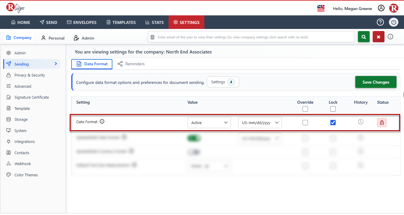Screen dimensions: 404x215
Task: Open the user profile icon
Action: (x=381, y=8)
